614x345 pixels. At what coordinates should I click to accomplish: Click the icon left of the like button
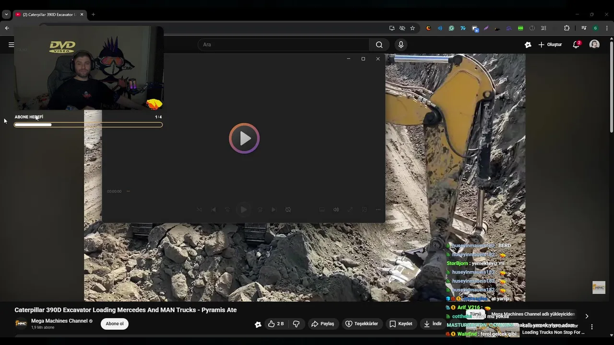(x=258, y=324)
